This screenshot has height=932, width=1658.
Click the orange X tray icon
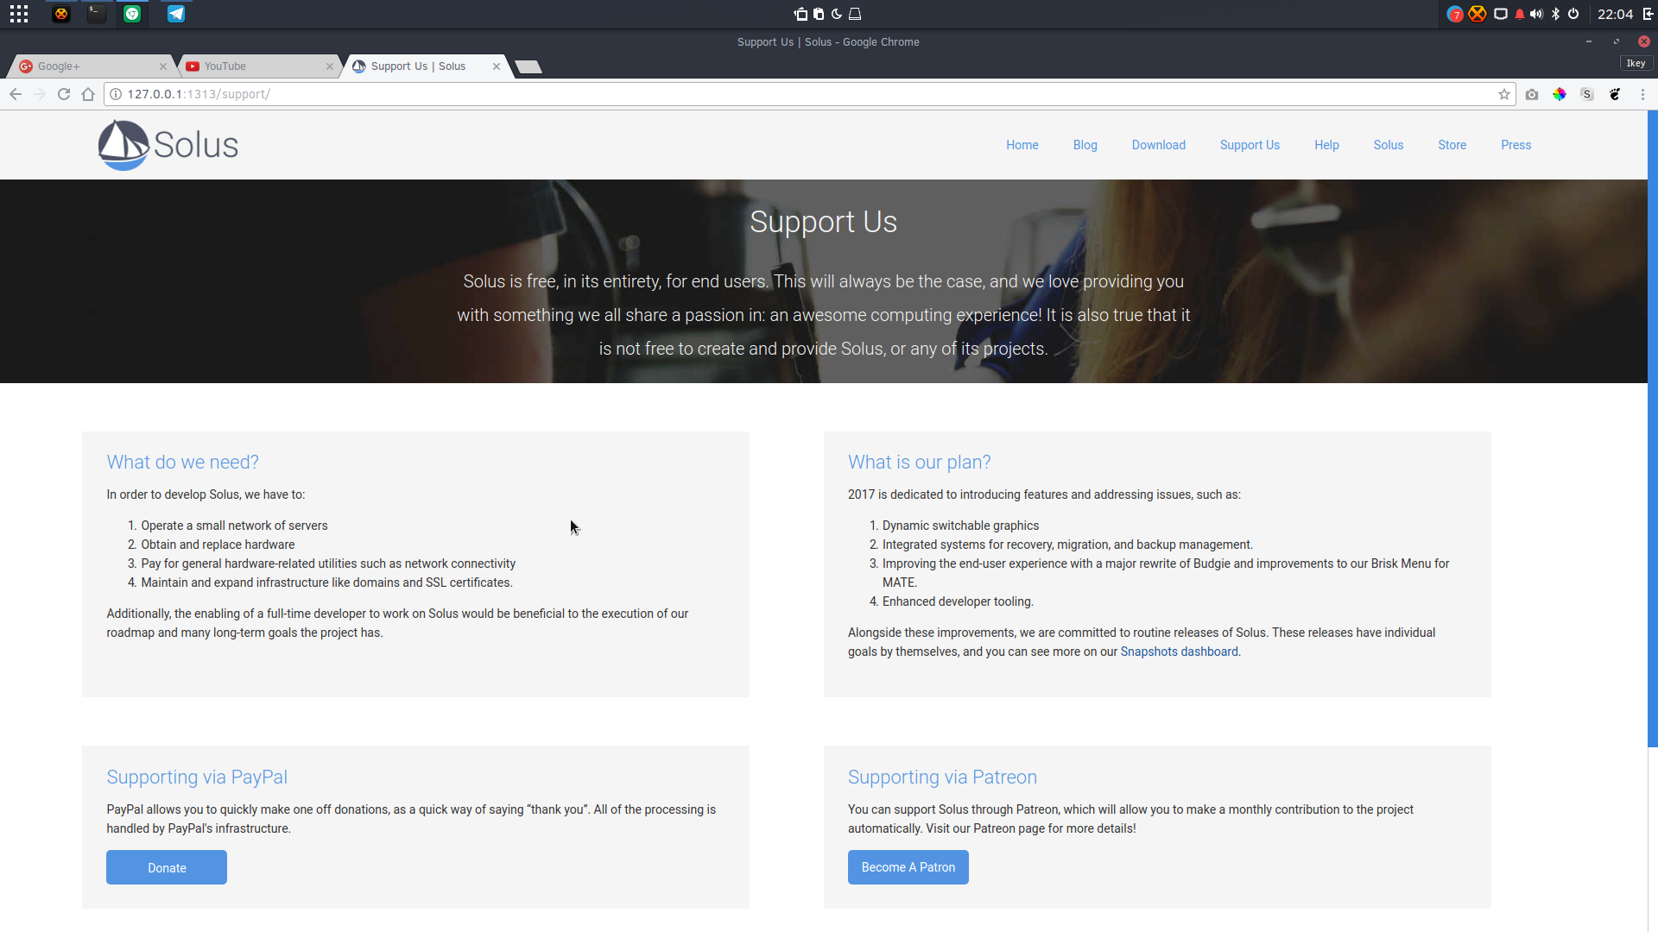coord(1478,14)
